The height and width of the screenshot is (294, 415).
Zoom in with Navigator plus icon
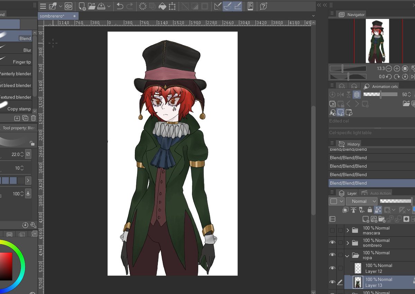pos(397,69)
